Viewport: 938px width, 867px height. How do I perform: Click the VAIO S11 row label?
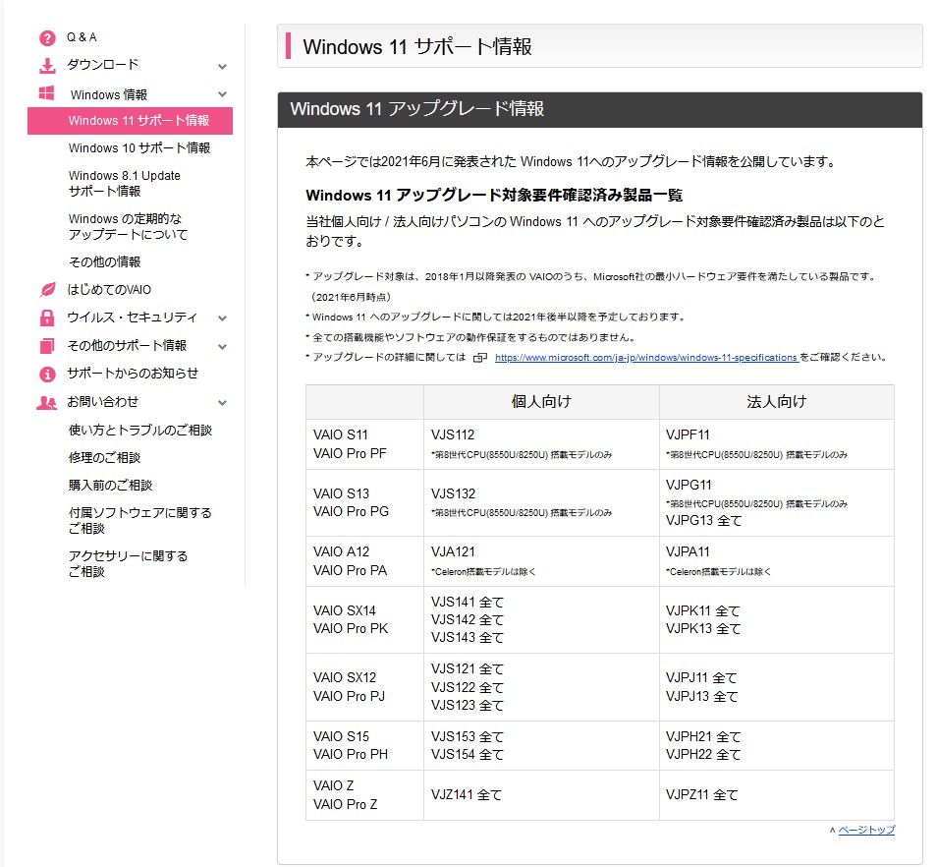[341, 434]
